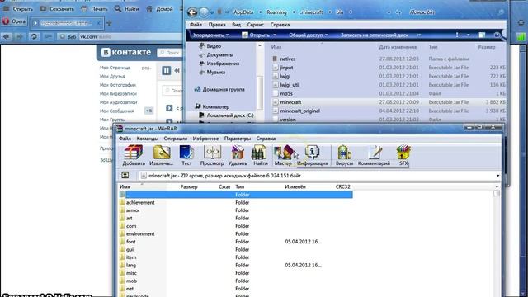Skip to previous track in VK player
The height and width of the screenshot is (297, 528).
pos(177,70)
